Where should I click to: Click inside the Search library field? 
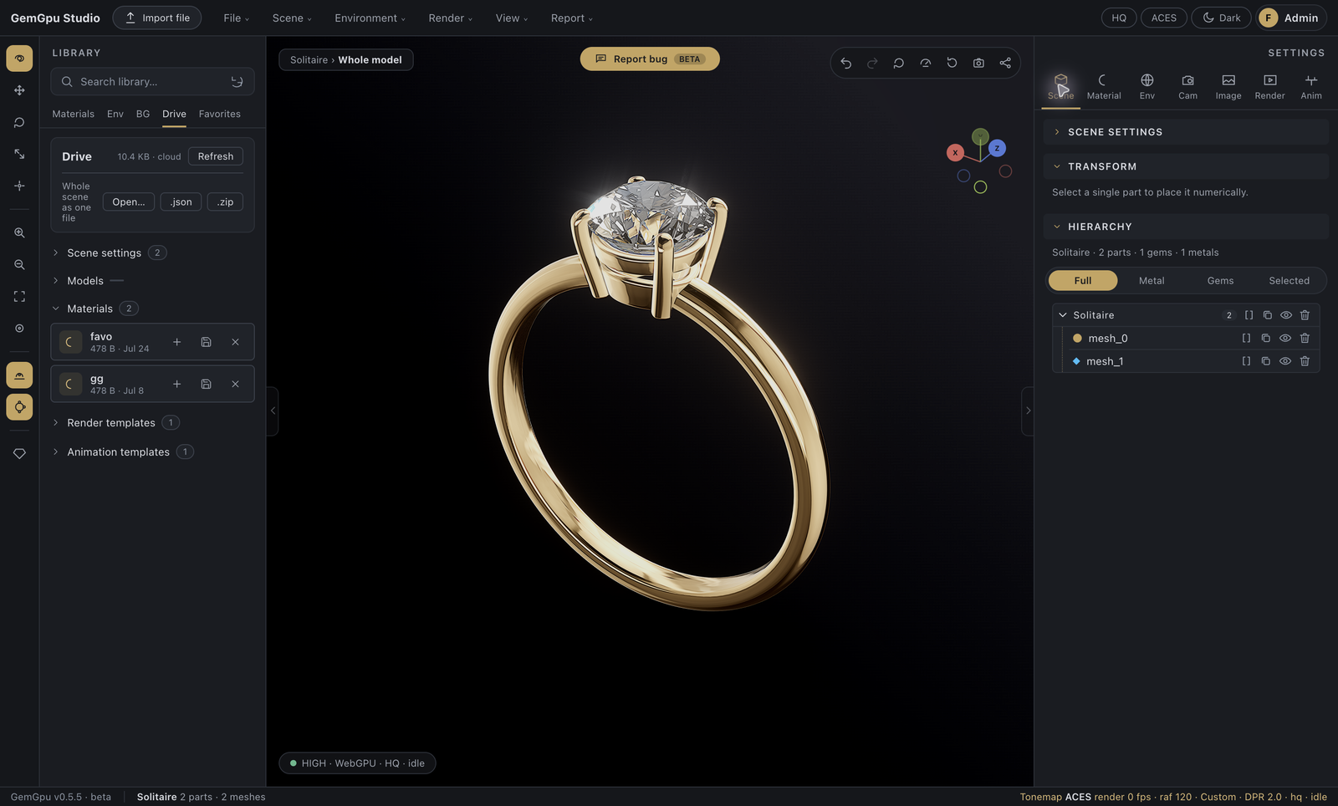(x=152, y=82)
